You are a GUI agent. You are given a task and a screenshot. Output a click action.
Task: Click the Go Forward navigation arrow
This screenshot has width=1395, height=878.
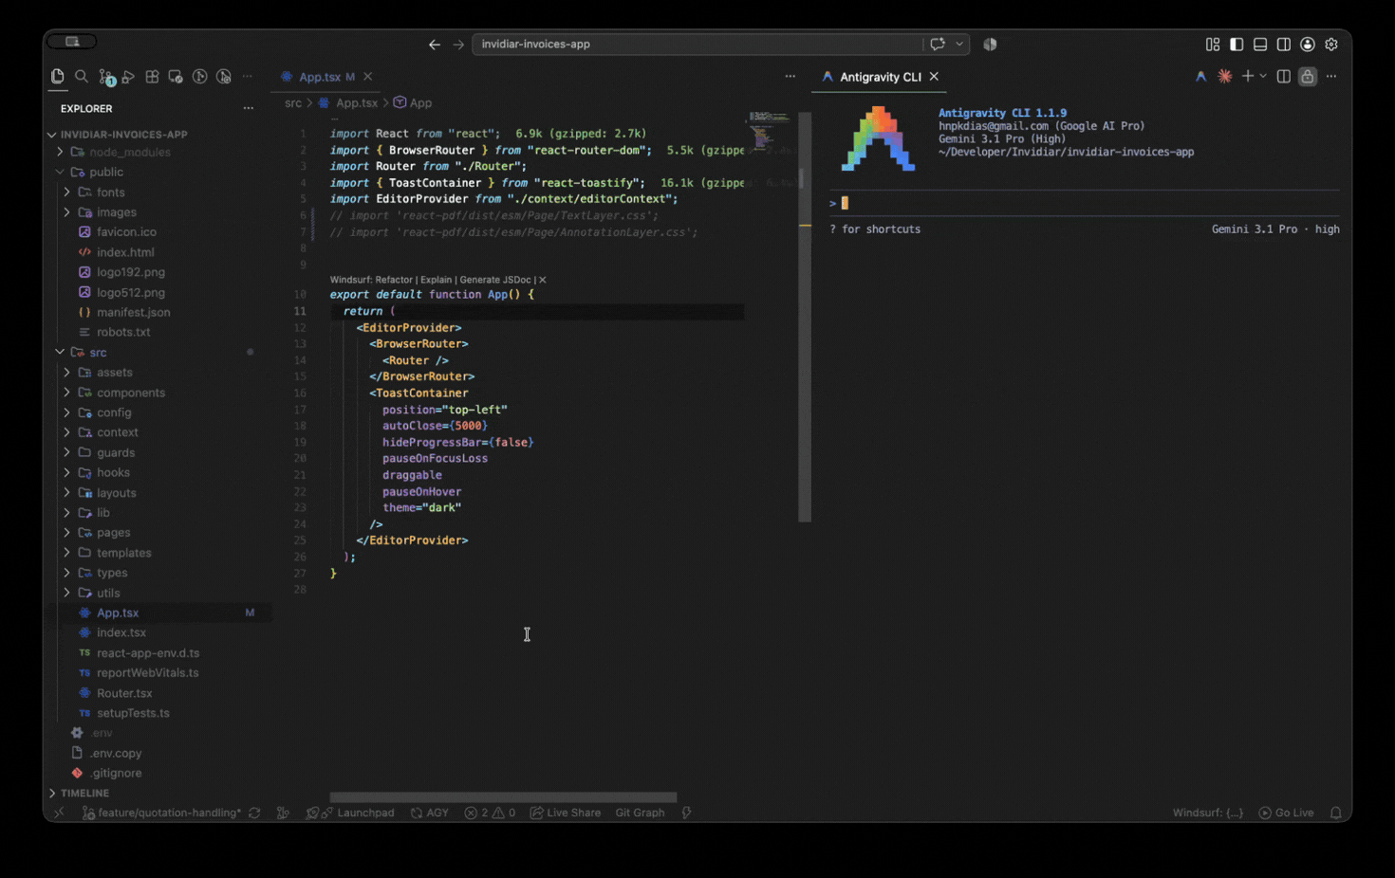[x=458, y=45]
